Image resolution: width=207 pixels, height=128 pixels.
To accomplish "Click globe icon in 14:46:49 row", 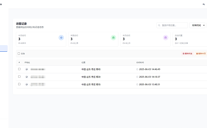I will pyautogui.click(x=27, y=69).
